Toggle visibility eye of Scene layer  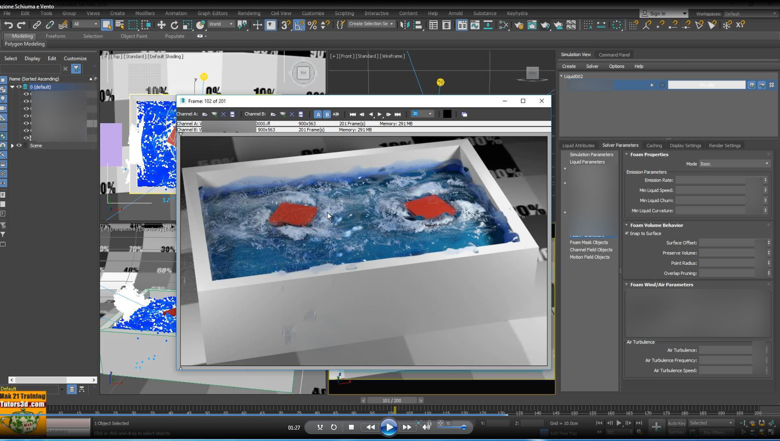point(19,146)
